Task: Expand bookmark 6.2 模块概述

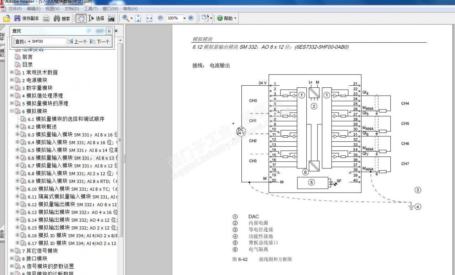Action: (x=17, y=126)
